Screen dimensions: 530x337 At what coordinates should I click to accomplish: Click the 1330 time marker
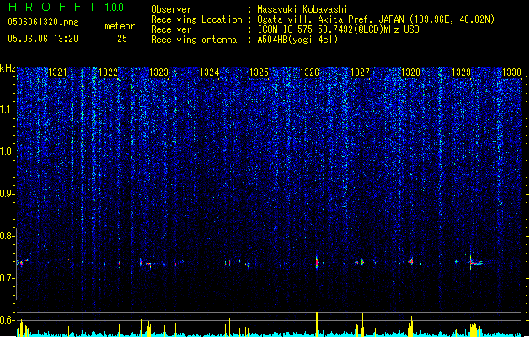click(x=511, y=72)
